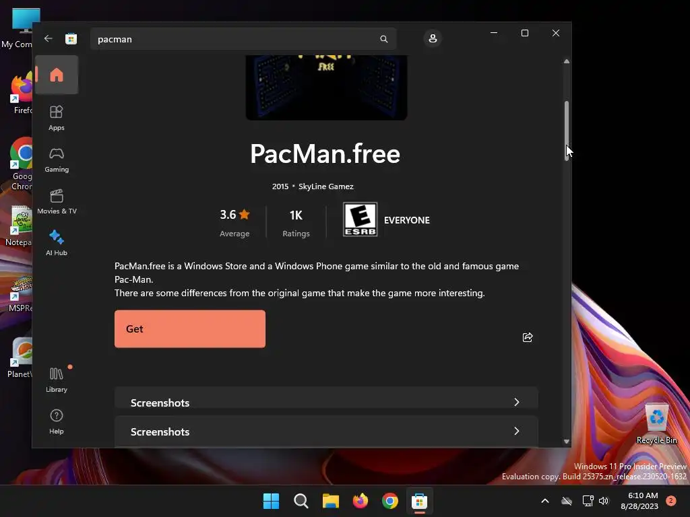690x517 pixels.
Task: Open the notification badge showing 2
Action: pos(671,501)
